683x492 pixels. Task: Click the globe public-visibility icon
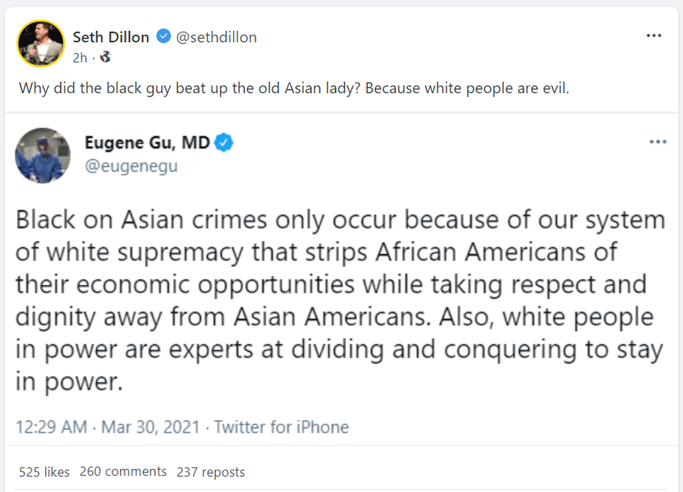tap(106, 57)
